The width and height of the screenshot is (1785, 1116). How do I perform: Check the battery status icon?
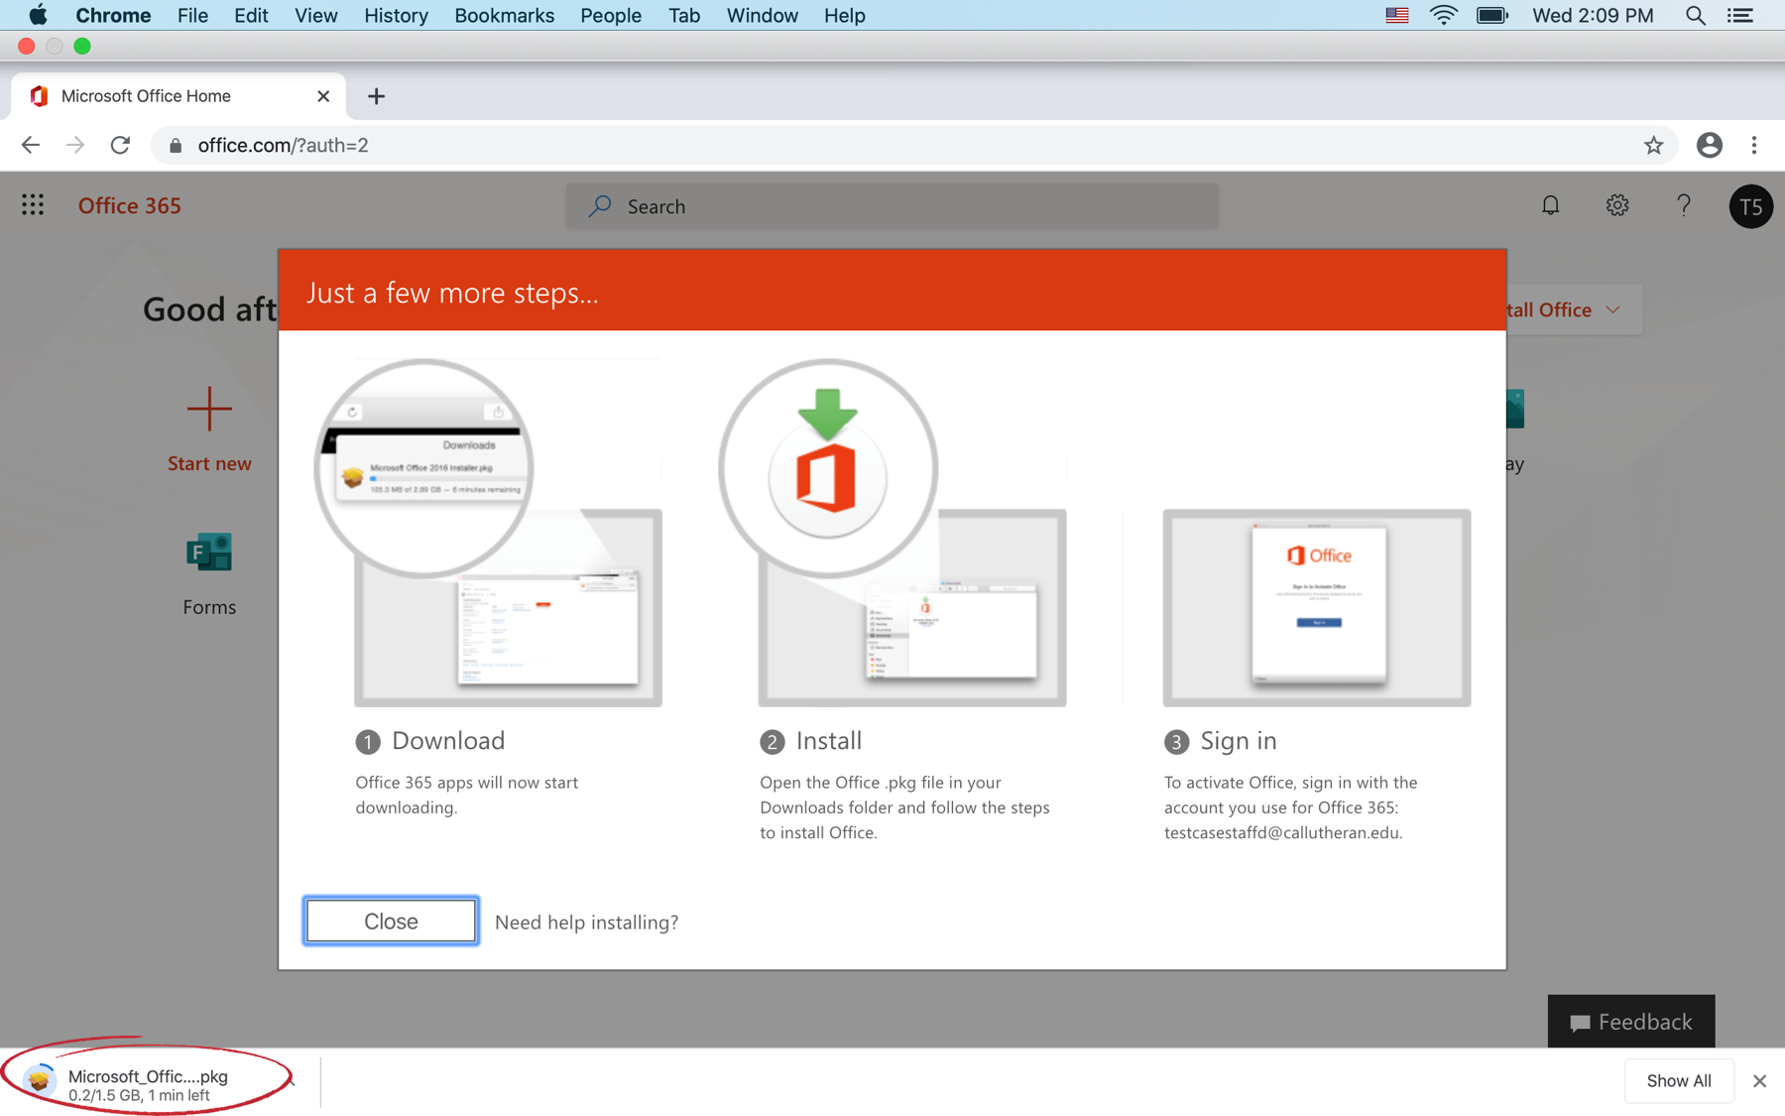[x=1492, y=15]
